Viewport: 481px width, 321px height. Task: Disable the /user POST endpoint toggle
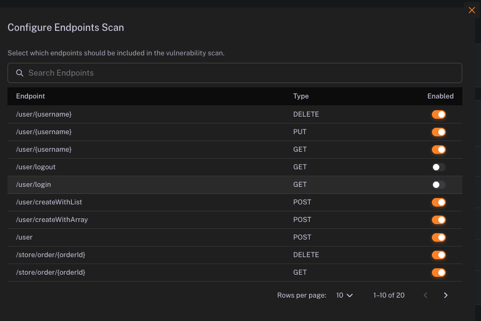(439, 237)
